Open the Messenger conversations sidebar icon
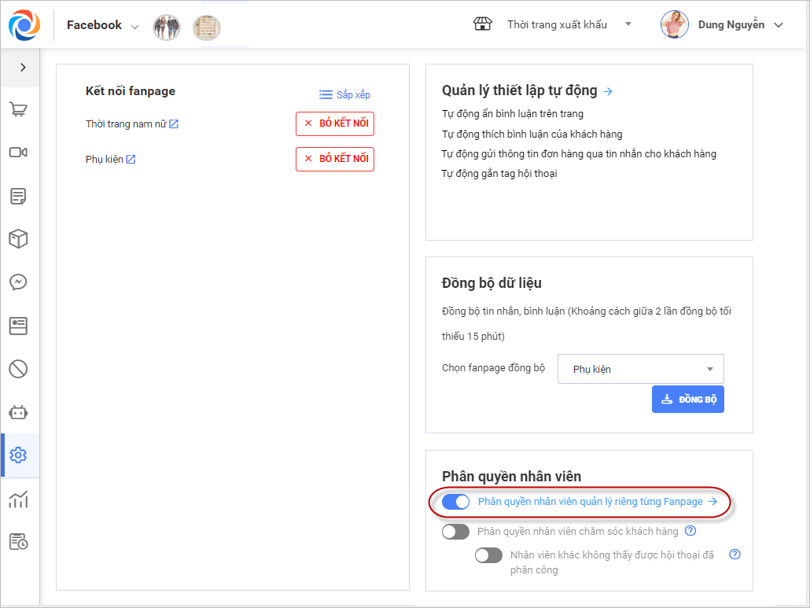 click(x=18, y=282)
